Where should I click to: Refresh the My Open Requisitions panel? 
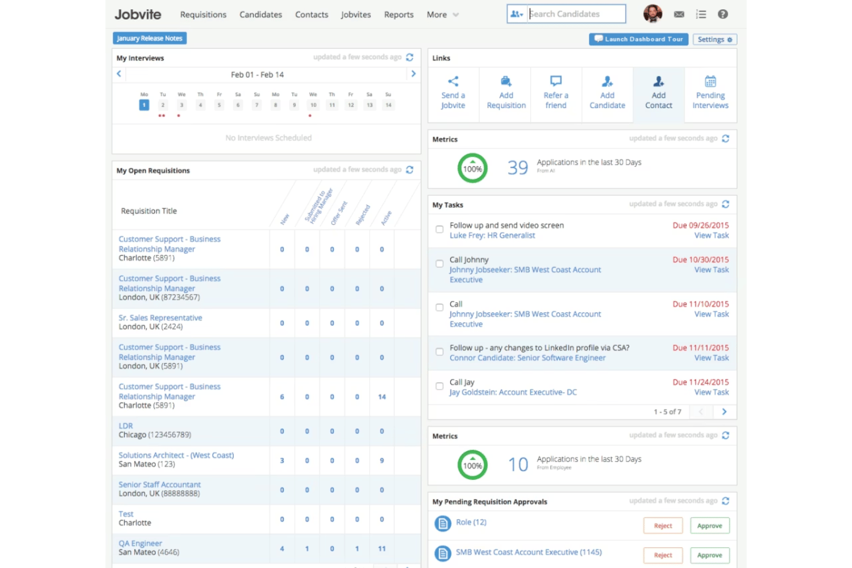[x=410, y=170]
